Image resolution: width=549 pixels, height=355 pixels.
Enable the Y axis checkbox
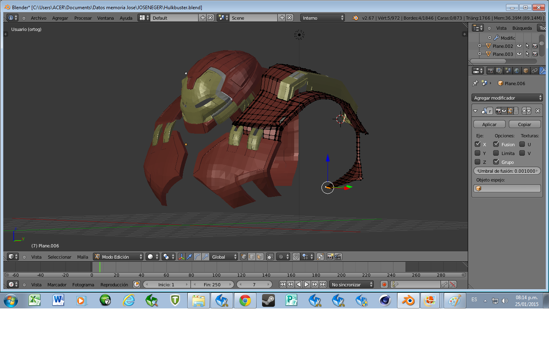[x=477, y=153]
